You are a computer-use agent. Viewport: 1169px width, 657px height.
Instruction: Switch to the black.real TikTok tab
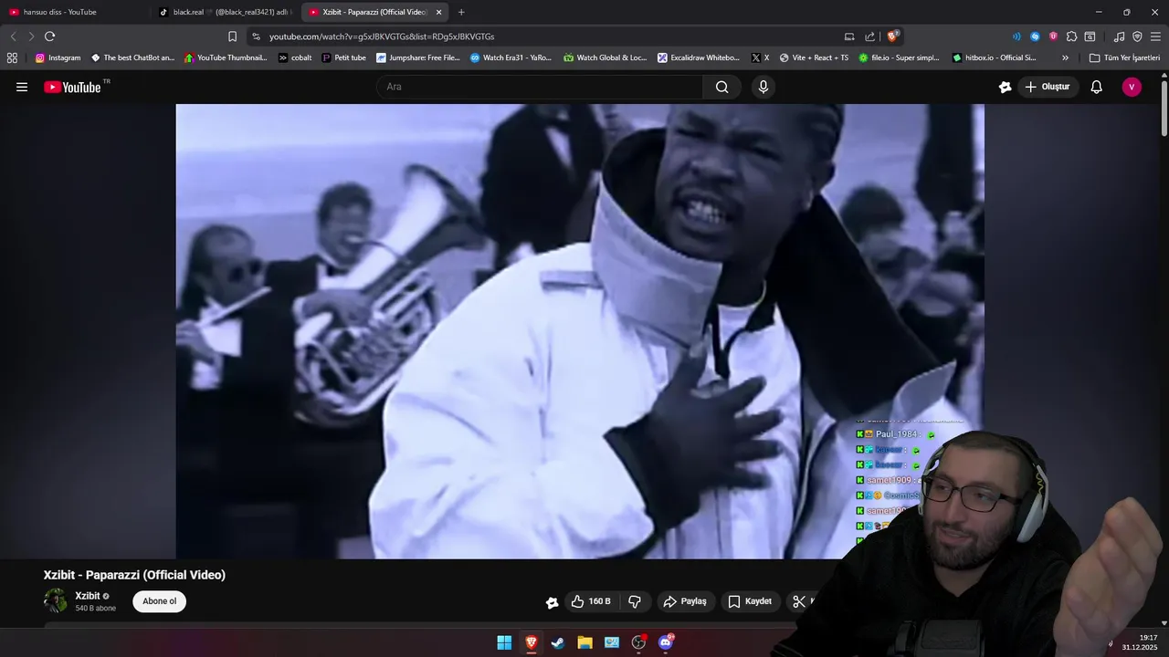click(224, 12)
